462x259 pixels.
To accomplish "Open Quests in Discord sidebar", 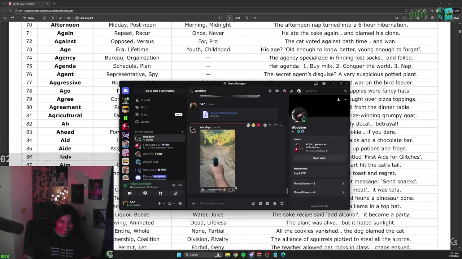I will [x=159, y=122].
